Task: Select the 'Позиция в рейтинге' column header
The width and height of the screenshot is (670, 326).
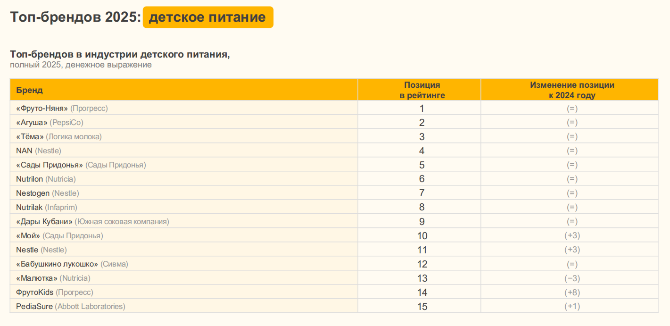Action: point(420,90)
